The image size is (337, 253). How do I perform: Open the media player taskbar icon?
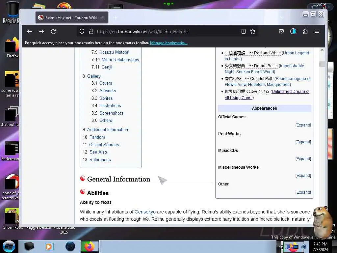[x=49, y=246]
